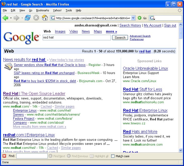Viewport: 184px width, 166px height.
Task: Switch to News search
Action: [86, 31]
